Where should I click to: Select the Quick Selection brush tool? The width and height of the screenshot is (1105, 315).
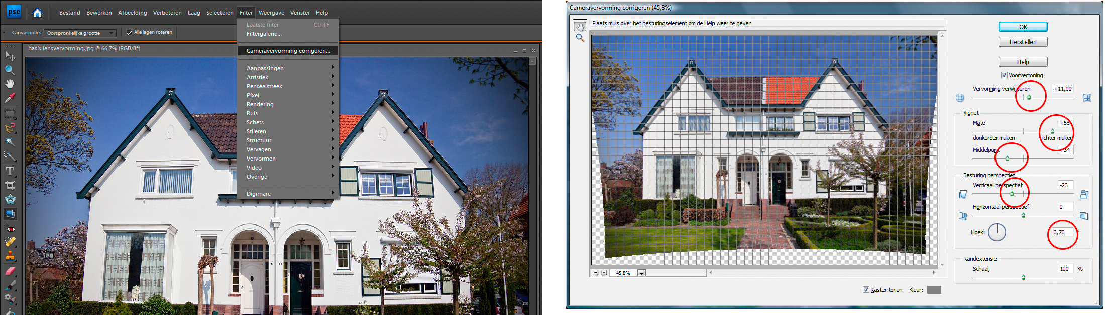[10, 156]
